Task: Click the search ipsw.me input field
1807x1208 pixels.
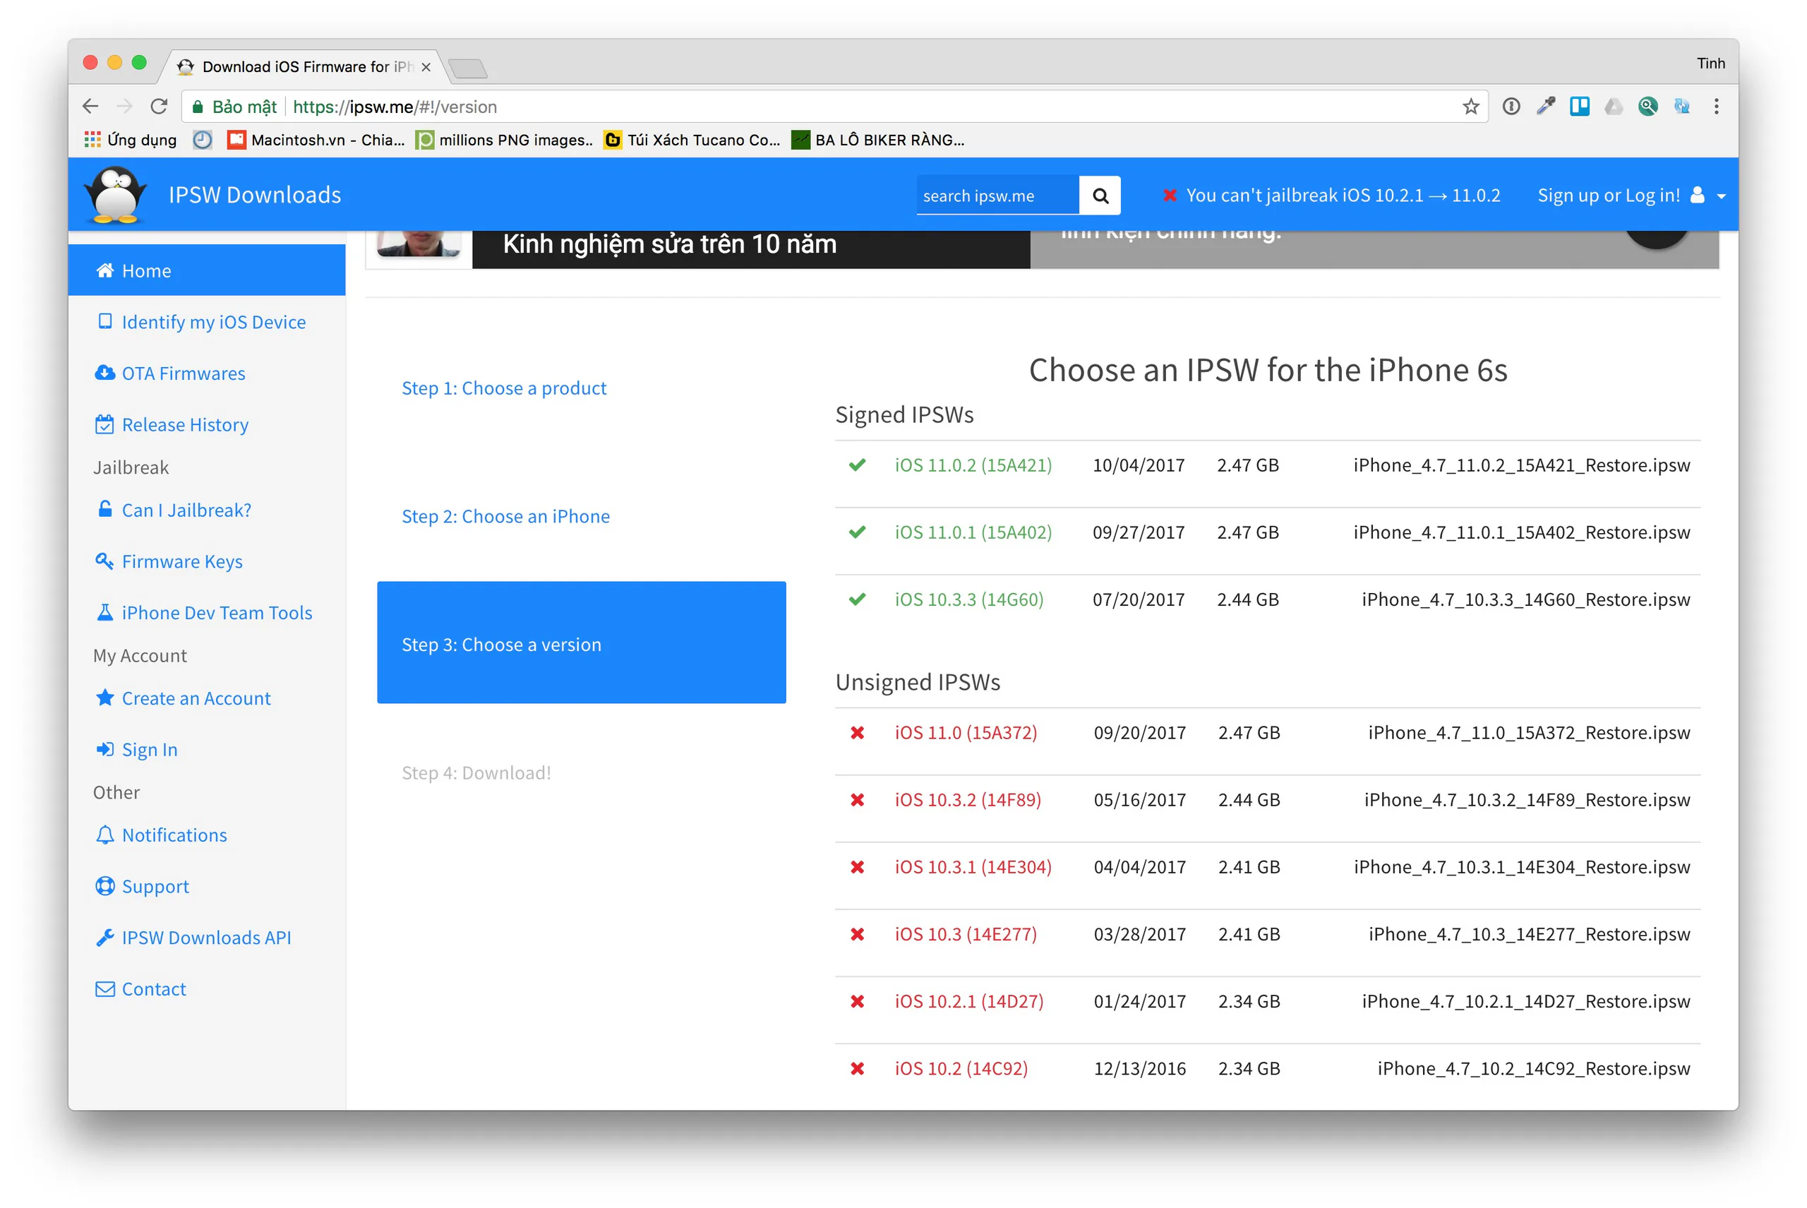Action: click(x=997, y=196)
